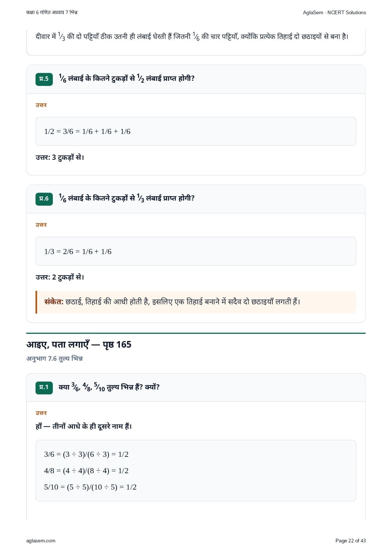392x554 pixels.
Task: Click the कक्षा 6 गणित अध्याय 7 header
Action: point(52,12)
